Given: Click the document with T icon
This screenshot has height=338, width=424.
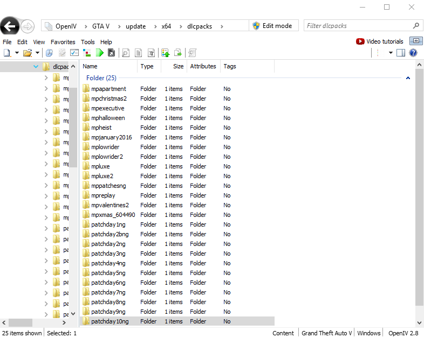Looking at the screenshot, I should pos(151,53).
